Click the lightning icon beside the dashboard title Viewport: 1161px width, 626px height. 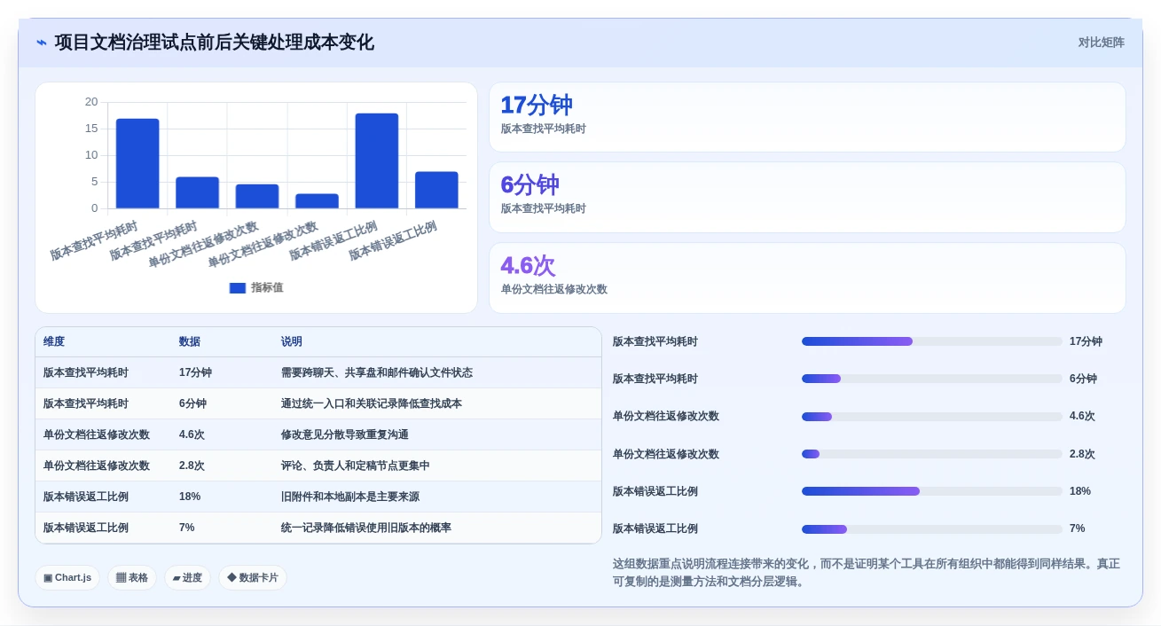click(42, 43)
